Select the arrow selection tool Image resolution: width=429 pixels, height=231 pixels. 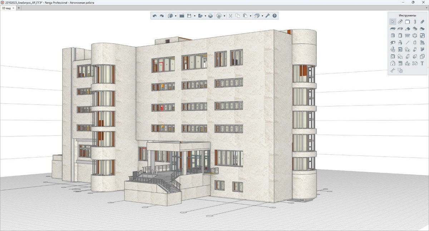[x=393, y=22]
